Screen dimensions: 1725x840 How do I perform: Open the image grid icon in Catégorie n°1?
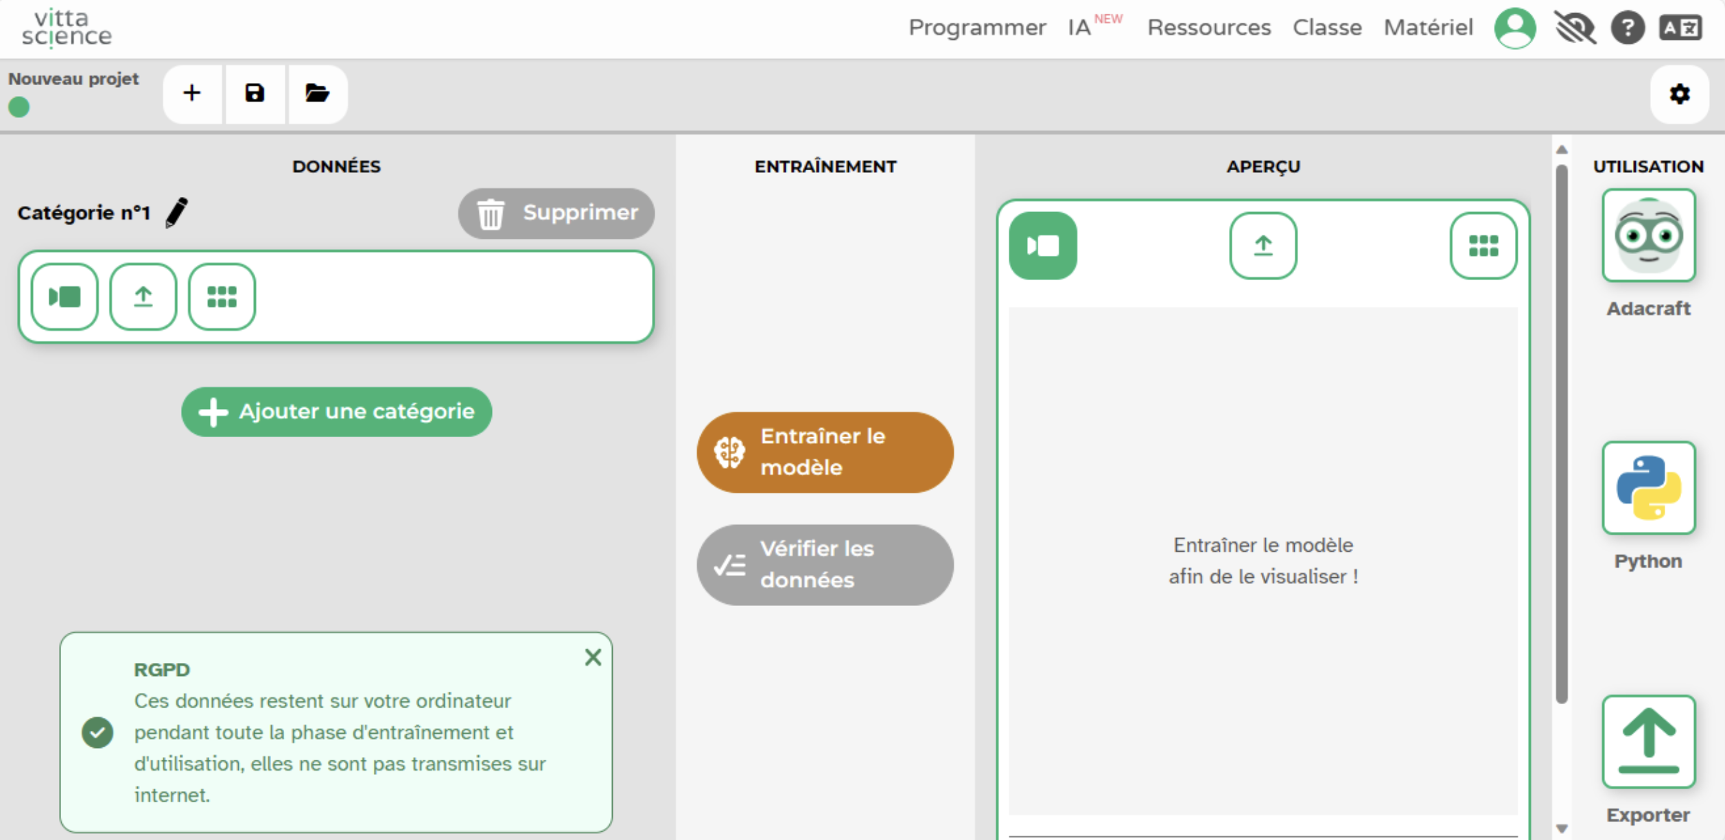click(222, 296)
